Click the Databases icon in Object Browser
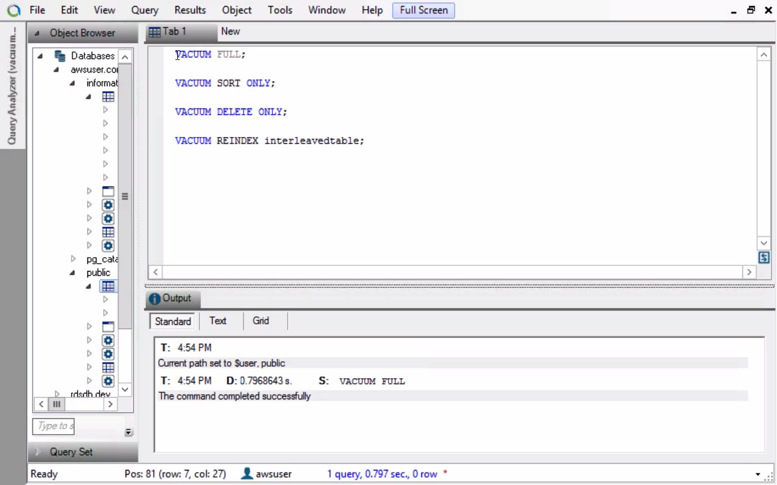Image resolution: width=777 pixels, height=485 pixels. [60, 56]
